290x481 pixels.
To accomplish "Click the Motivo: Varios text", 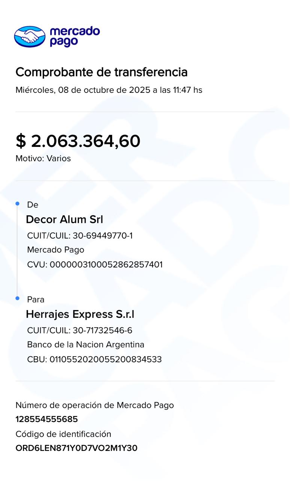I will pyautogui.click(x=43, y=159).
